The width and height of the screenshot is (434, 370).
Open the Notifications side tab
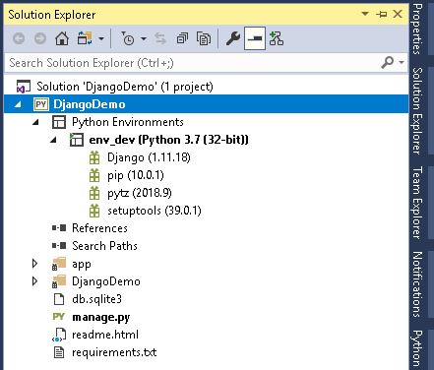click(417, 284)
